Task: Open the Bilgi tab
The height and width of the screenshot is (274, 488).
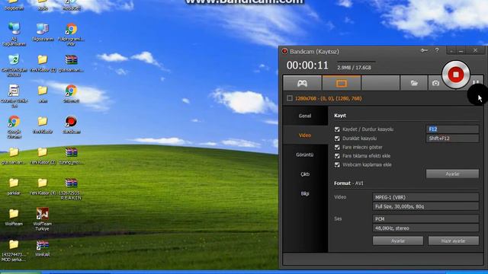Action: click(x=305, y=193)
